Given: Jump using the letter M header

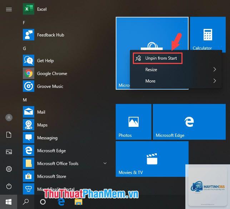Looking at the screenshot, I should coord(25,100).
